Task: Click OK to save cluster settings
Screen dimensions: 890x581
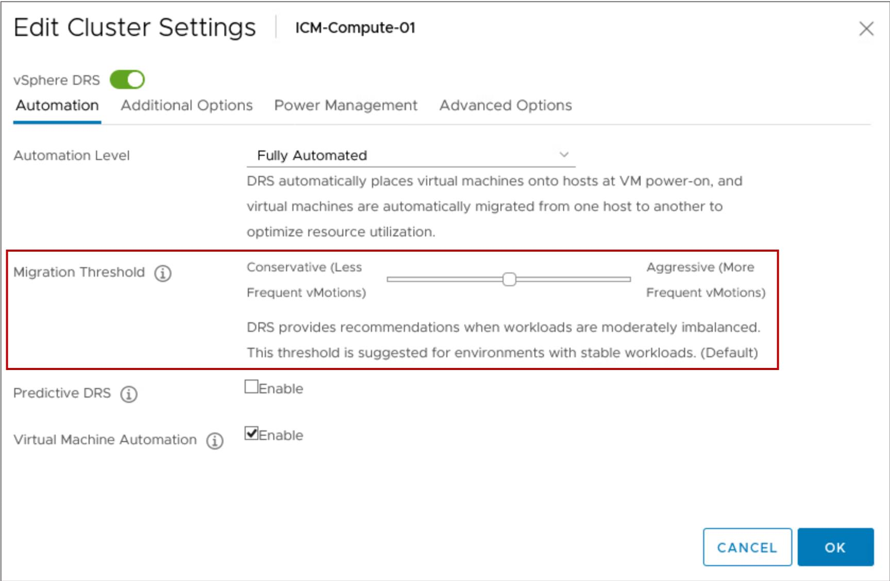Action: 835,547
